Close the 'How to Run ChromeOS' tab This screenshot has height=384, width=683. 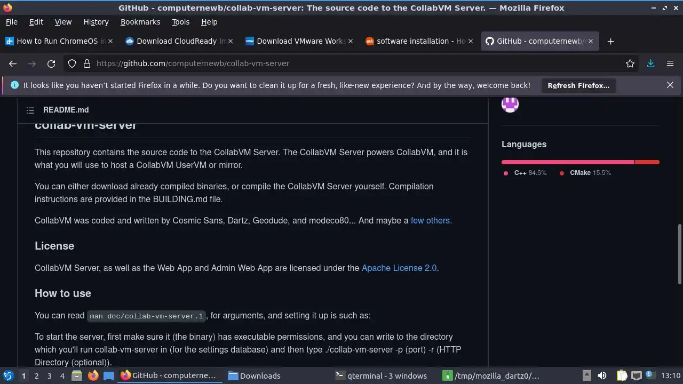pyautogui.click(x=110, y=41)
